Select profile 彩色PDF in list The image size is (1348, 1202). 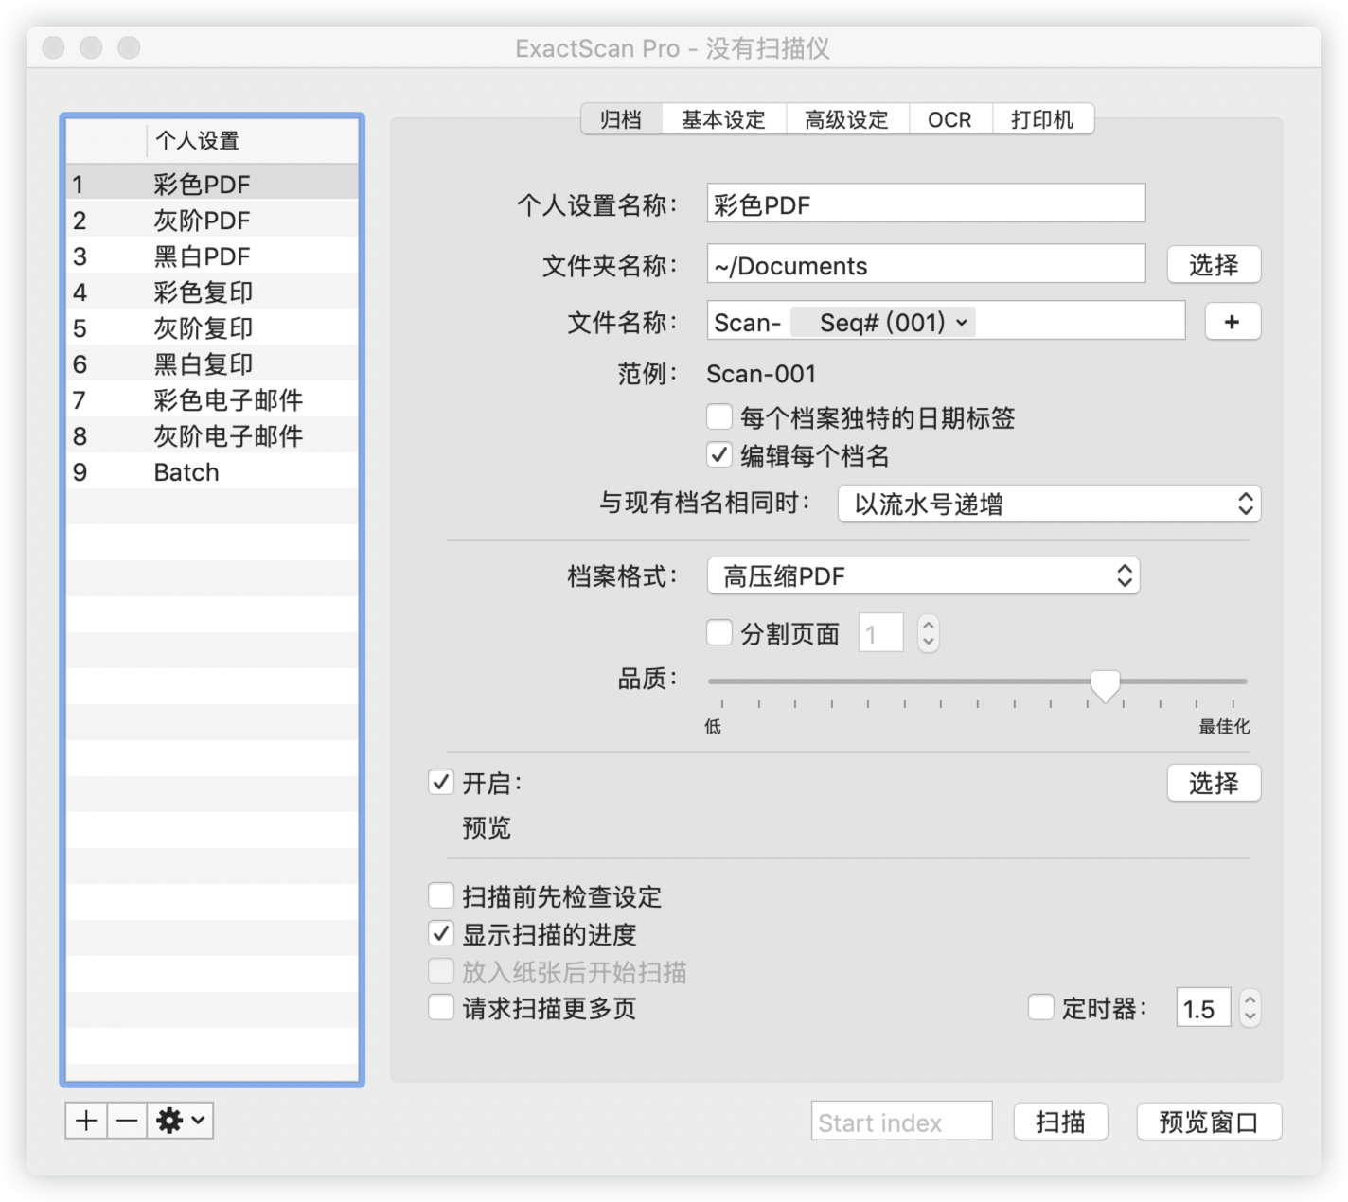212,184
